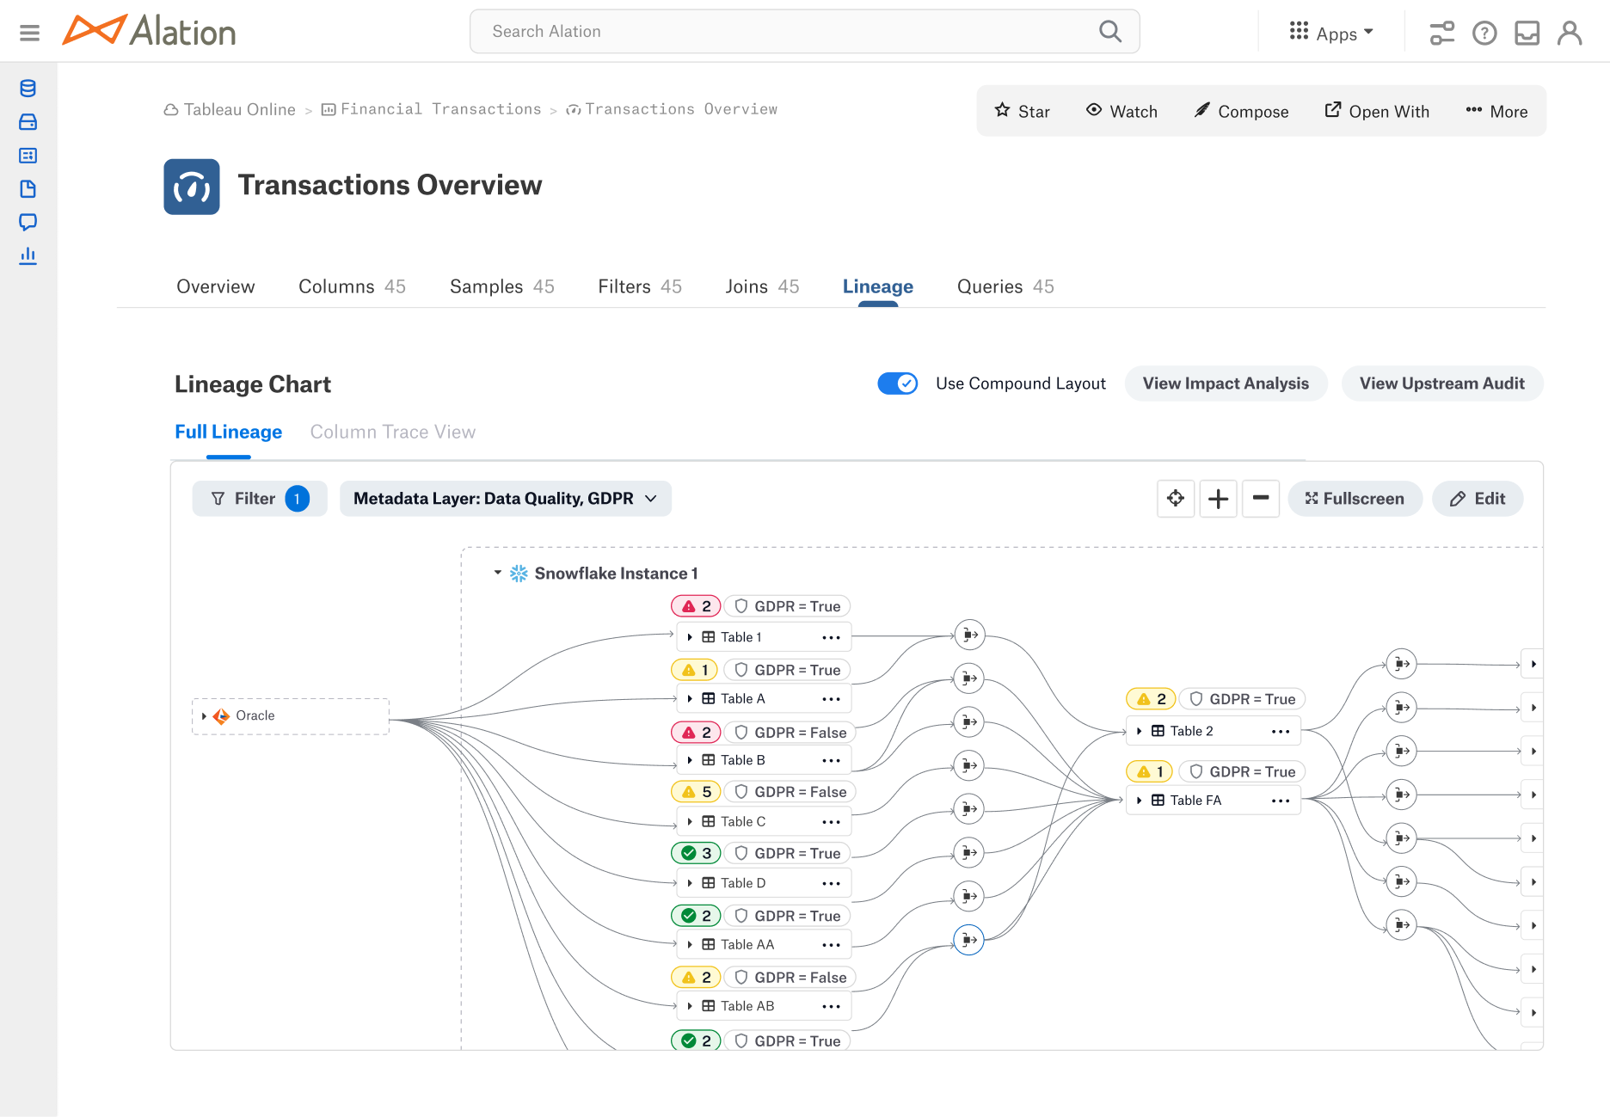The image size is (1610, 1117).
Task: Open the settings sliders icon in header
Action: [x=1442, y=33]
